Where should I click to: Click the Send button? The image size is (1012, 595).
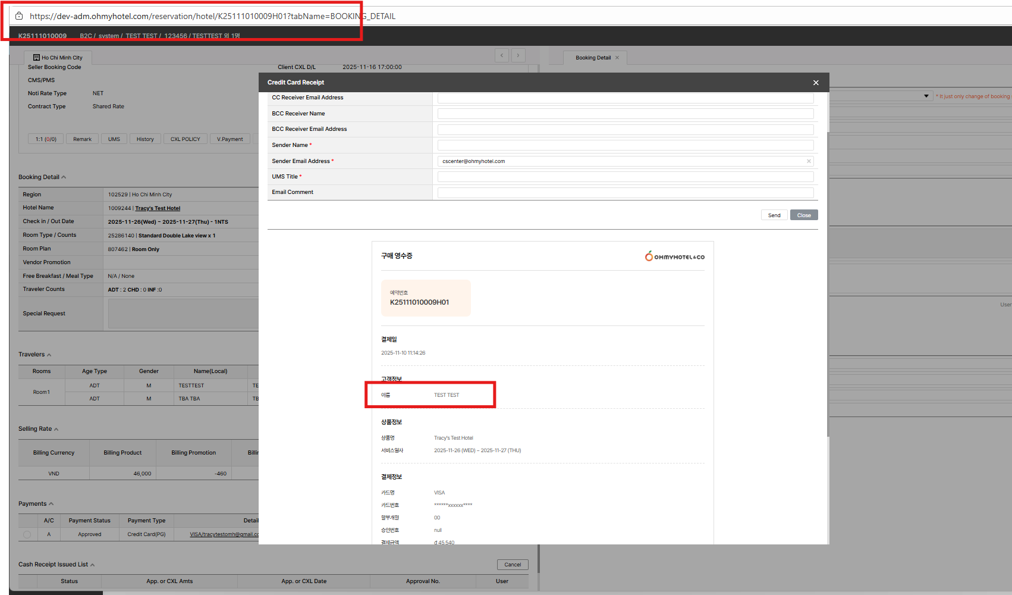click(x=774, y=215)
